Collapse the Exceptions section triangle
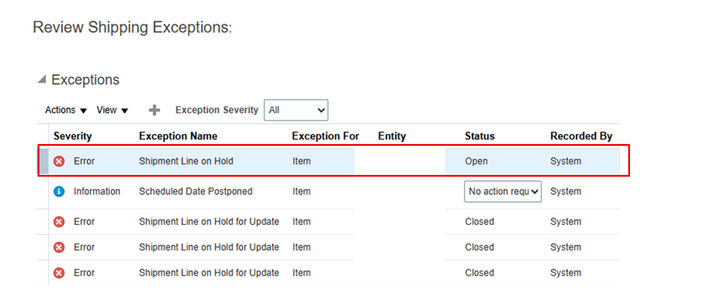703x304 pixels. (x=42, y=80)
